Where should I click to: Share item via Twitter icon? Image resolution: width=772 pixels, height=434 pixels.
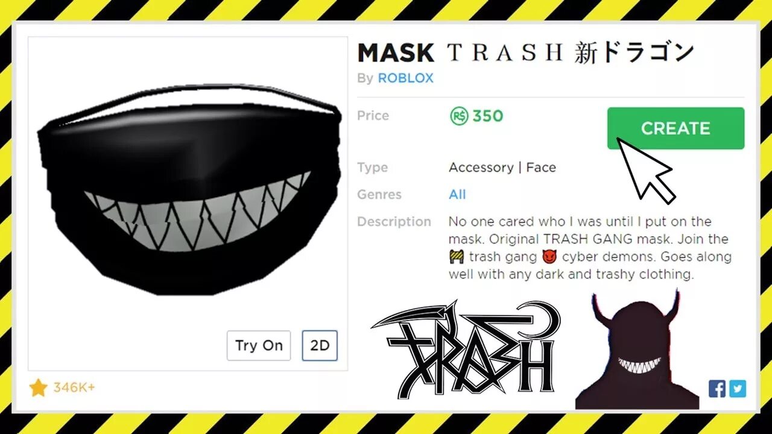738,389
